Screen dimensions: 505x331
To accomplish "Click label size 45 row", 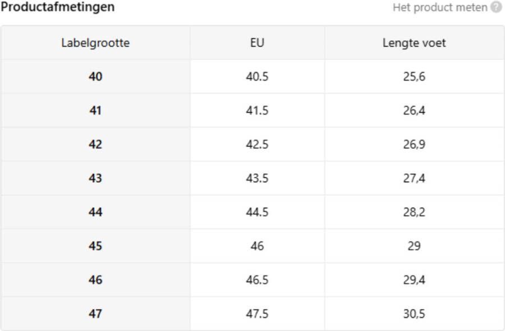I will pyautogui.click(x=252, y=246).
